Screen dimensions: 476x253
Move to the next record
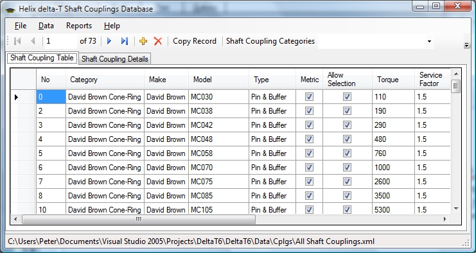pos(109,41)
